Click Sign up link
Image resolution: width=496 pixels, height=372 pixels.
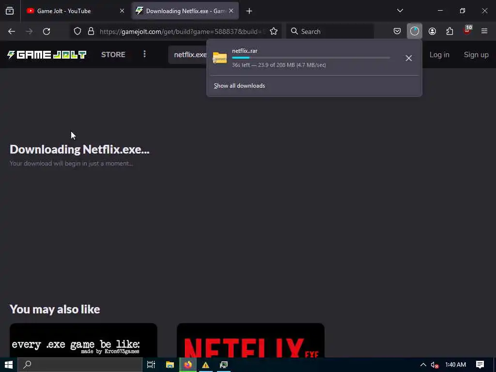476,55
